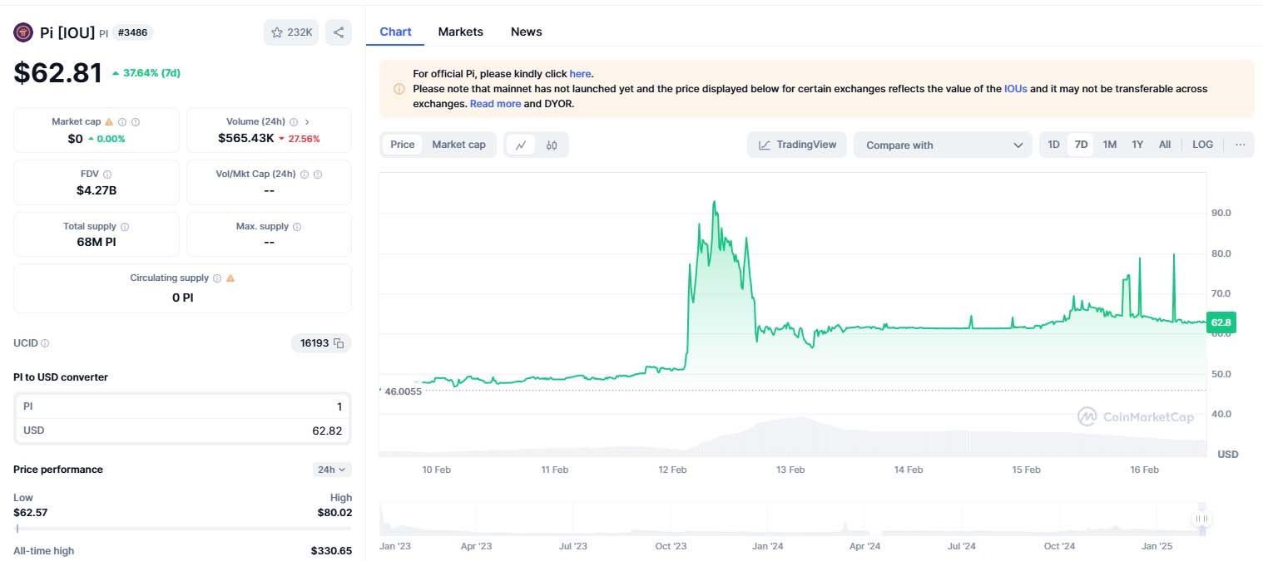Click the Read more link
Image resolution: width=1263 pixels, height=561 pixels.
coord(495,104)
